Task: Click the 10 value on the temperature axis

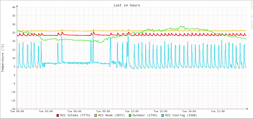Action: [x=14, y=58]
